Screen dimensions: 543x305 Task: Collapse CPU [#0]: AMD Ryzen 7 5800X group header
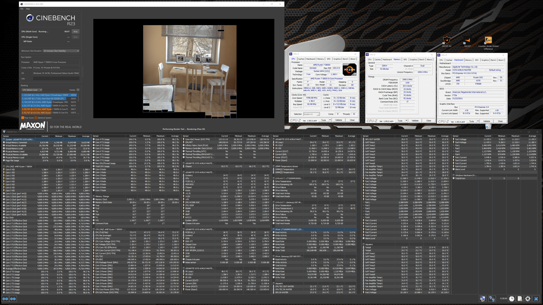tap(19, 167)
